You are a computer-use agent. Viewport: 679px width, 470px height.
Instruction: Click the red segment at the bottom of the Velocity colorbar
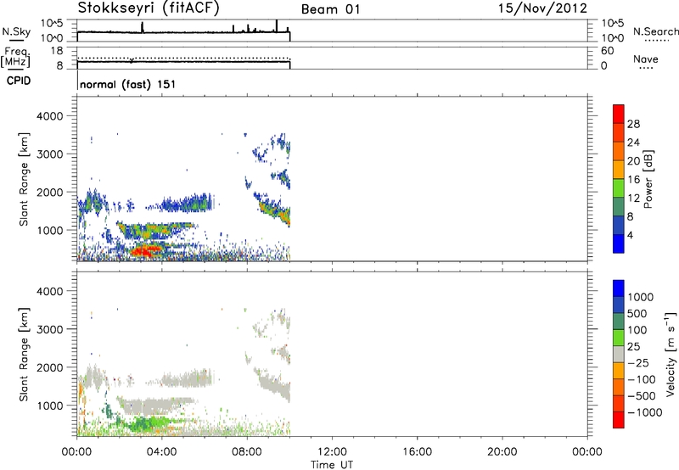(619, 420)
